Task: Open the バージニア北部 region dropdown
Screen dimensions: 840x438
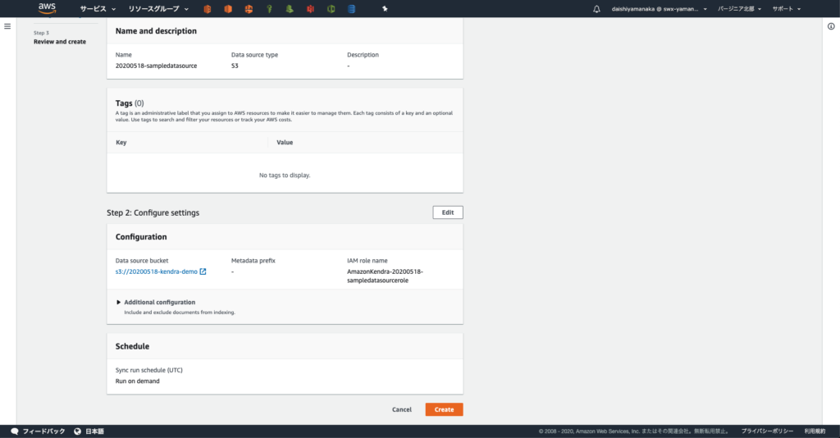Action: (x=739, y=9)
